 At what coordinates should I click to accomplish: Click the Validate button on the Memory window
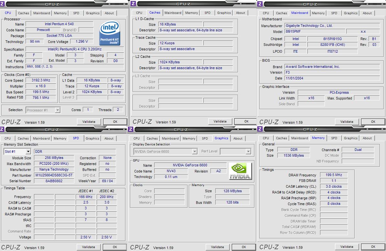tap(347, 246)
